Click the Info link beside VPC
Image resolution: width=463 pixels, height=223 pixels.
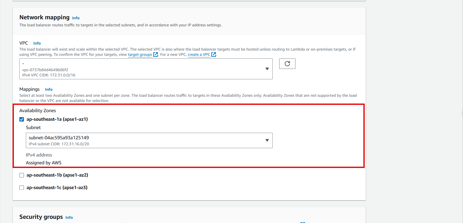coord(37,43)
